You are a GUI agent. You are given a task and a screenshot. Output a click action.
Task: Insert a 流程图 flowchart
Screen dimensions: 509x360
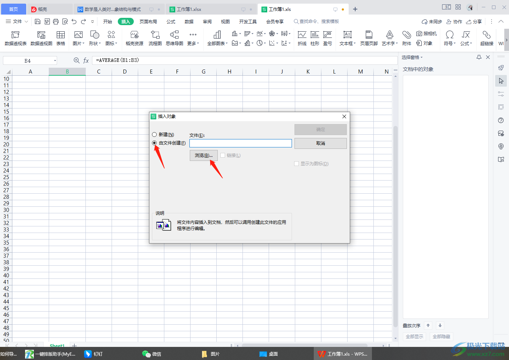[155, 38]
